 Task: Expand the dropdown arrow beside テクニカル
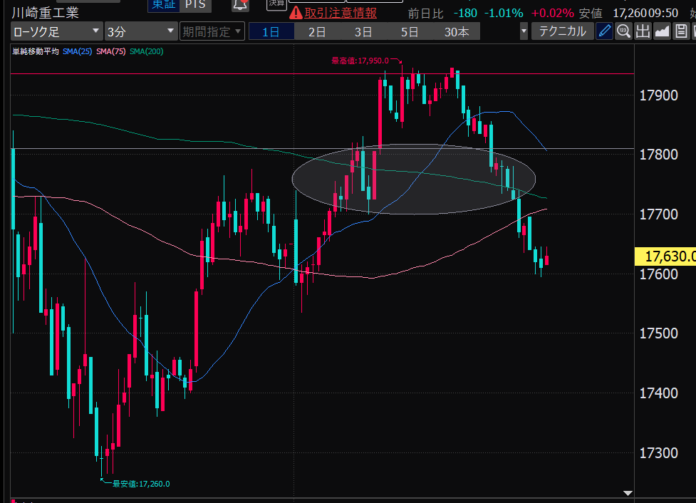click(x=524, y=31)
